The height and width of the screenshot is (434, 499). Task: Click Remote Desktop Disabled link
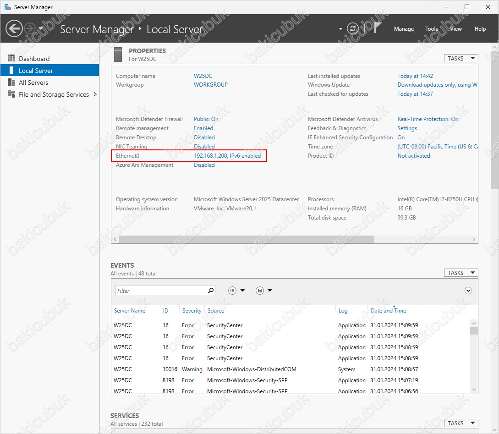204,137
